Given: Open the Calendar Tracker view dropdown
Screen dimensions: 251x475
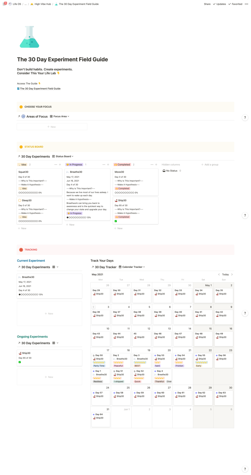Looking at the screenshot, I should pyautogui.click(x=132, y=267).
